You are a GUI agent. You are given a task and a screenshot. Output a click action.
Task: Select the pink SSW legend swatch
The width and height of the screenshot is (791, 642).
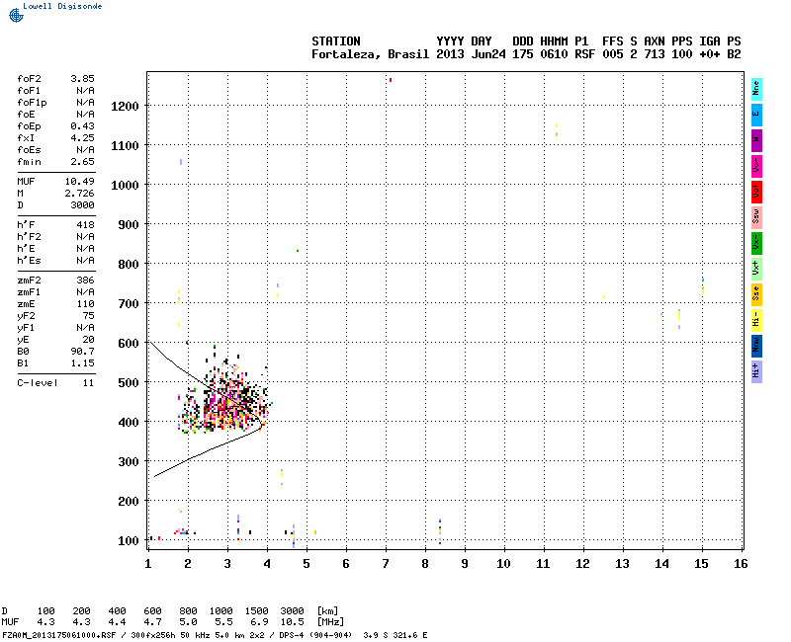[x=756, y=217]
